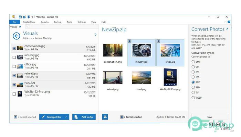Click retreat.jpg file icon in list
The width and height of the screenshot is (241, 137).
(20, 76)
